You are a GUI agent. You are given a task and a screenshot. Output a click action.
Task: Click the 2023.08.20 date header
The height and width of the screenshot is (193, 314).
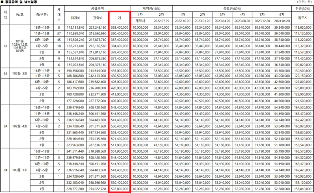click(242, 21)
